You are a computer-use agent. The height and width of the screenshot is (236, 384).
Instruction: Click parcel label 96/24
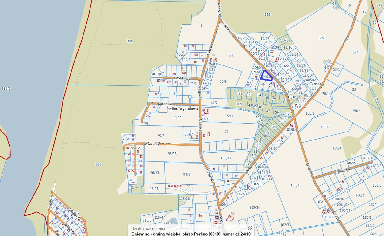pos(154,189)
